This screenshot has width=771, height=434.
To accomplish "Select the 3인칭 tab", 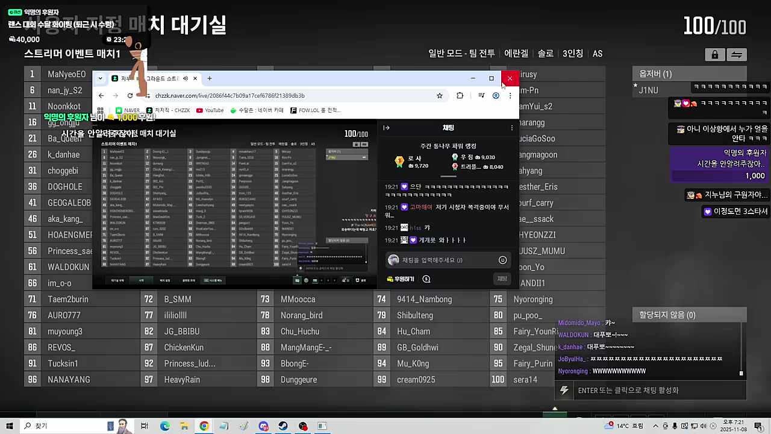I will tap(572, 53).
